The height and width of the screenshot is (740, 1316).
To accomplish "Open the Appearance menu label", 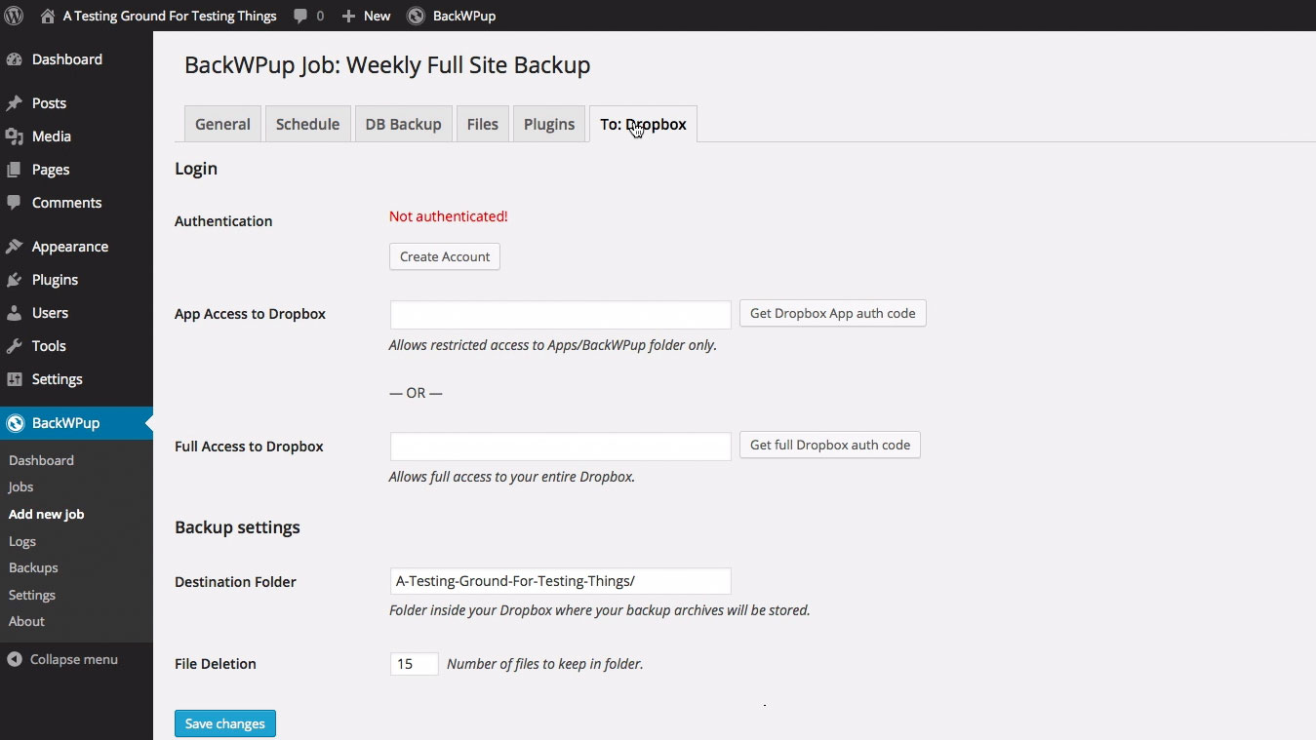I will (x=69, y=247).
